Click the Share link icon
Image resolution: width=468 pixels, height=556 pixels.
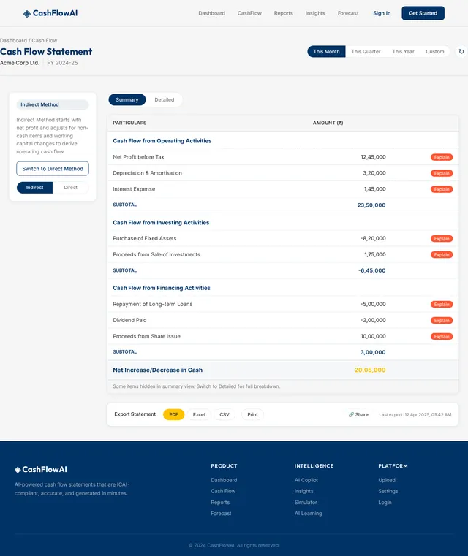click(x=351, y=414)
